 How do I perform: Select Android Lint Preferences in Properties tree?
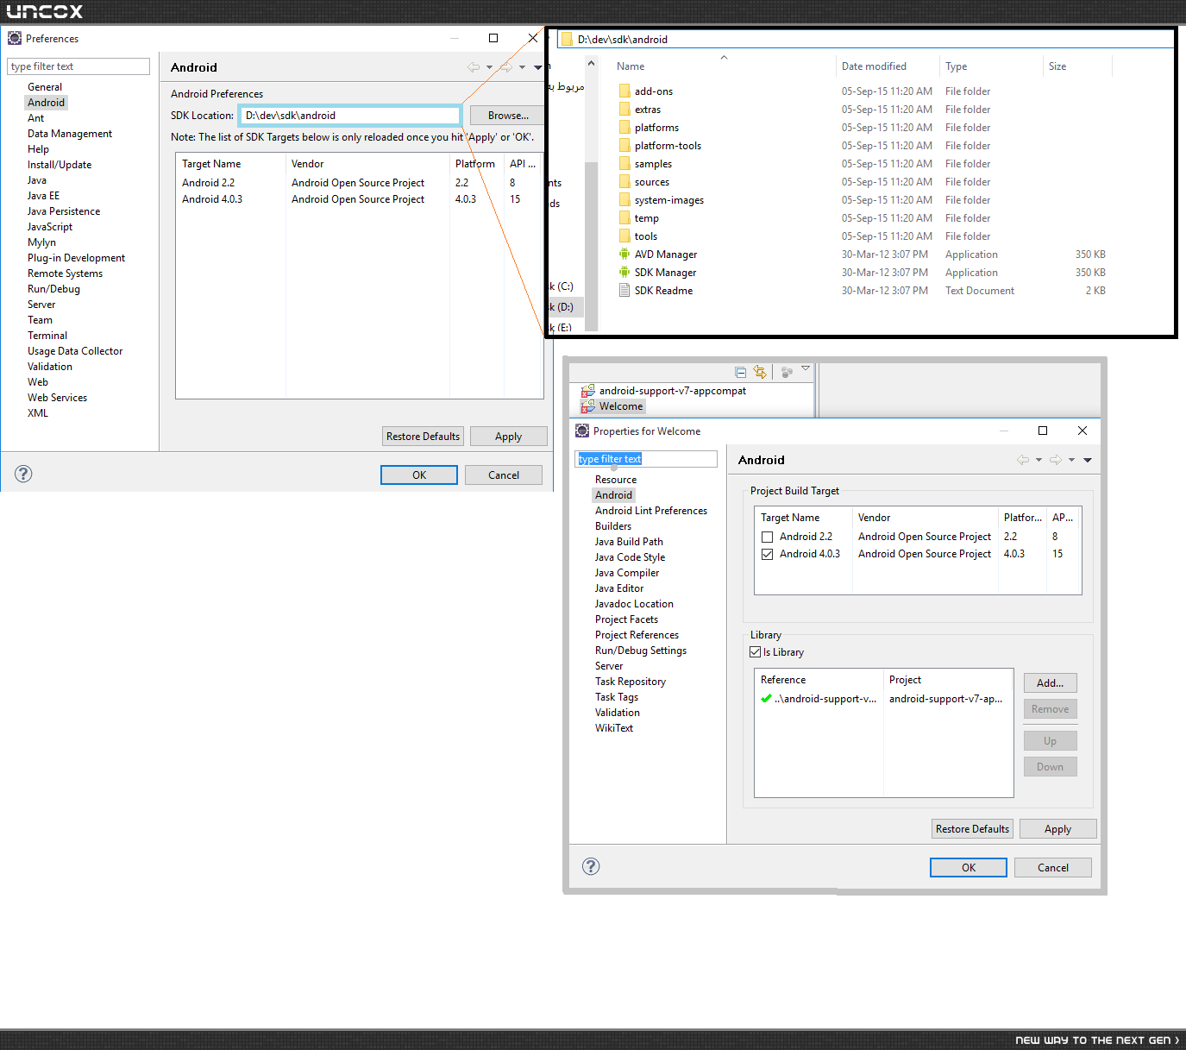pos(651,511)
